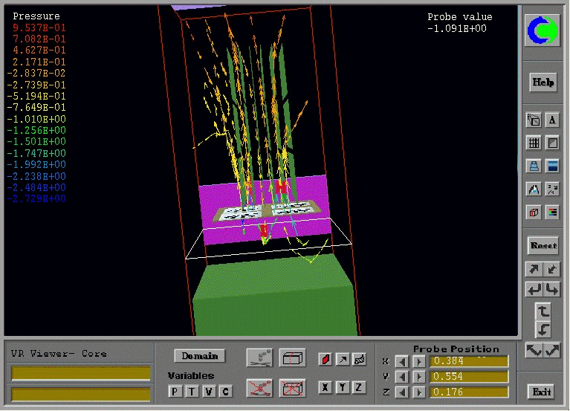
Task: Click the up-right diagonal arrow view icon
Action: click(533, 269)
